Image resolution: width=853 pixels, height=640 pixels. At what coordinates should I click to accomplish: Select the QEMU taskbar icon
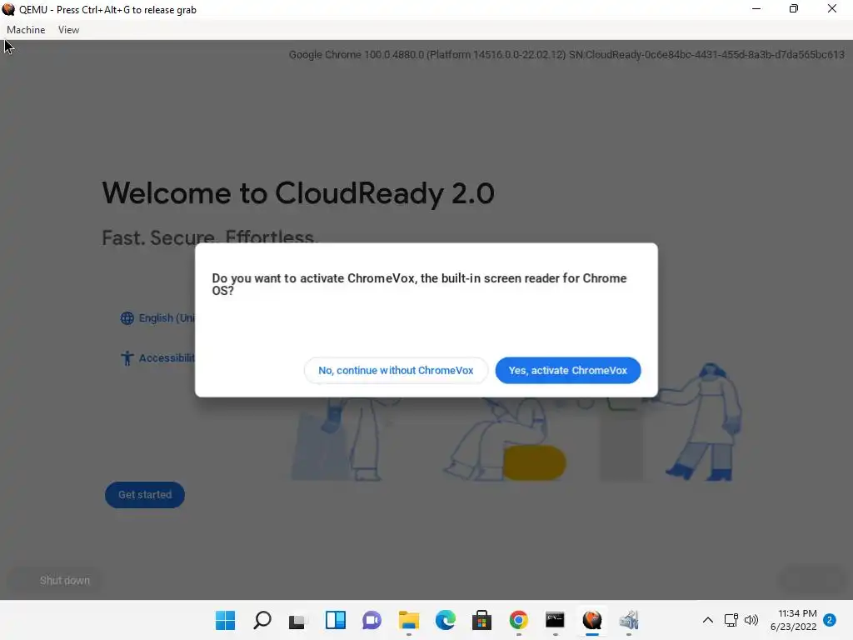(x=592, y=620)
